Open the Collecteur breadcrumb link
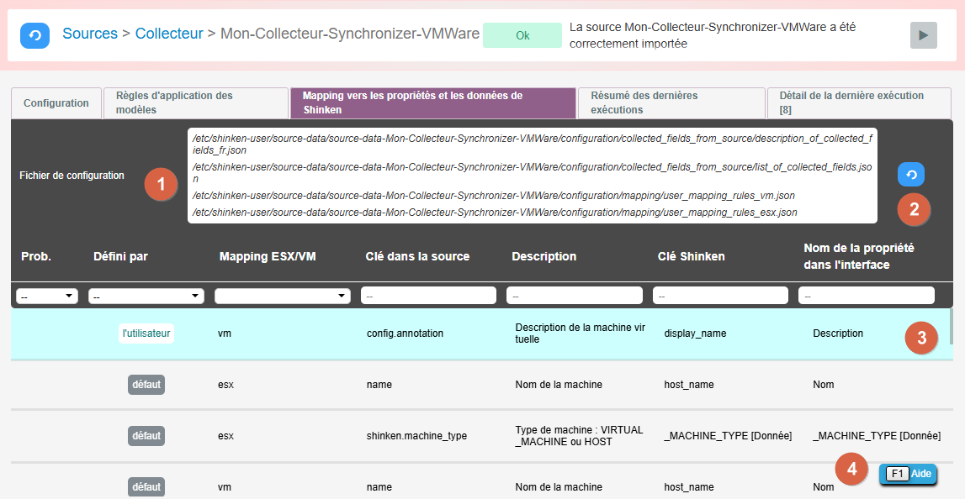965x499 pixels. click(169, 34)
